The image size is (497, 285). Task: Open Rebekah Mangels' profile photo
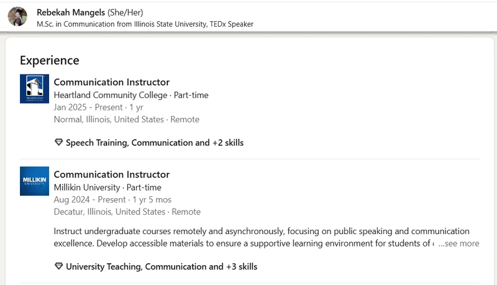coord(17,17)
